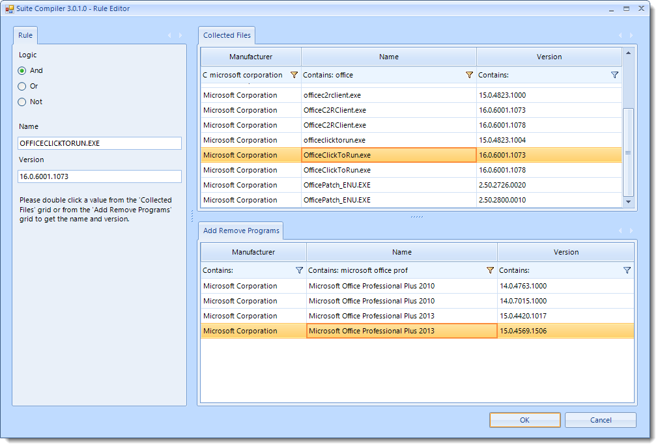This screenshot has width=660, height=448.
Task: Select version cell 15.0.4823.1000
Action: [549, 95]
